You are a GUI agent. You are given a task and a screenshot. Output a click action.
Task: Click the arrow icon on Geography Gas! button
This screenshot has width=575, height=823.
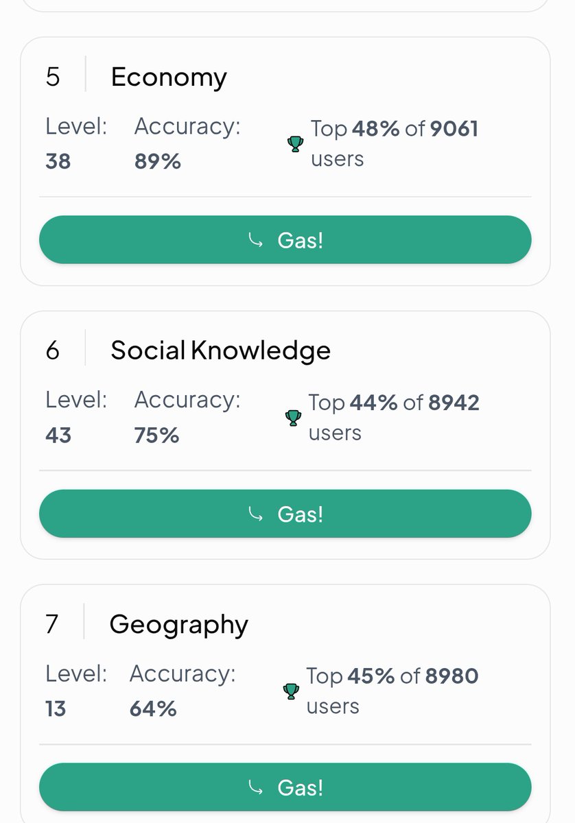tap(255, 787)
